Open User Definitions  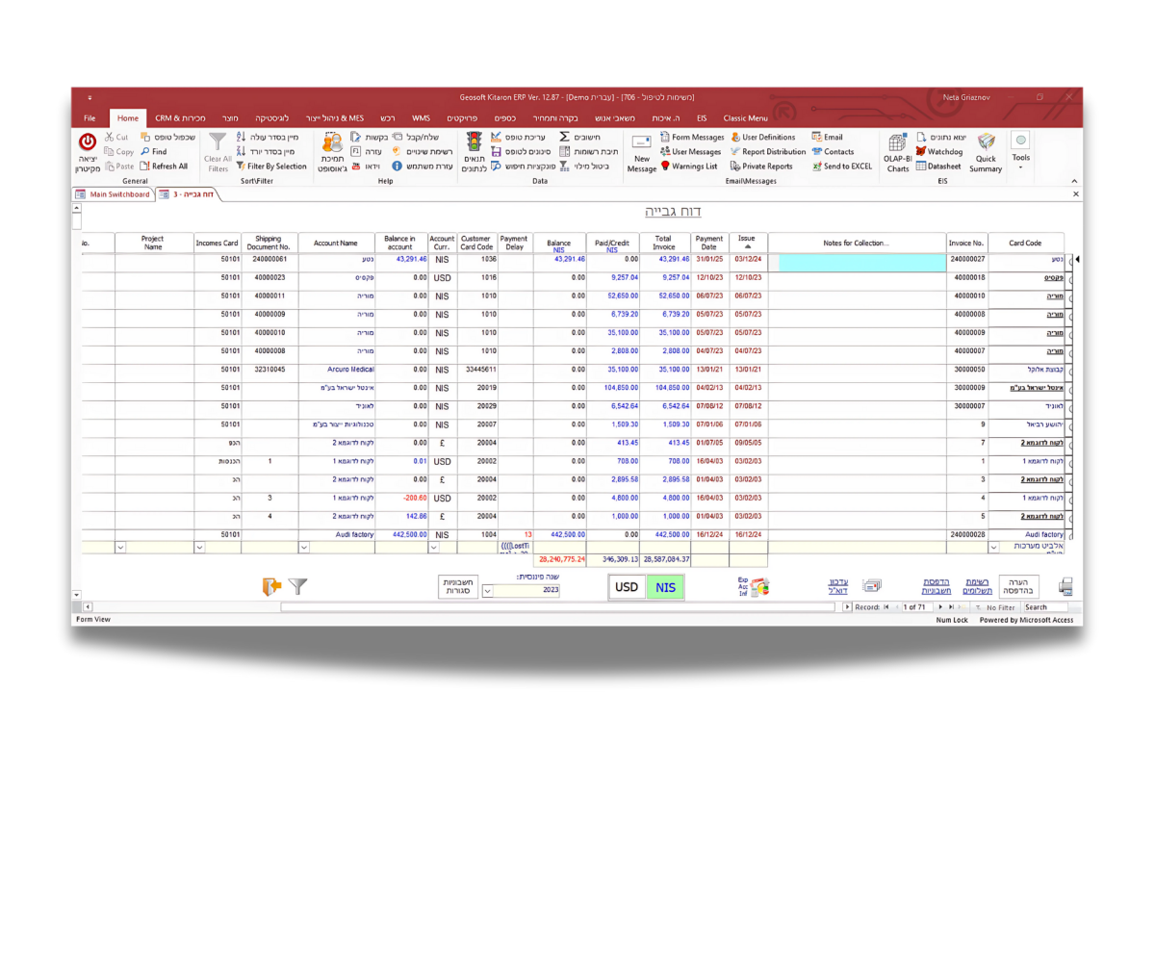tap(762, 138)
